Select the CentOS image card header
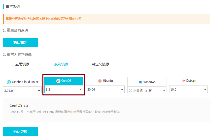Viewport: 210px width, 138px height. (x=64, y=81)
